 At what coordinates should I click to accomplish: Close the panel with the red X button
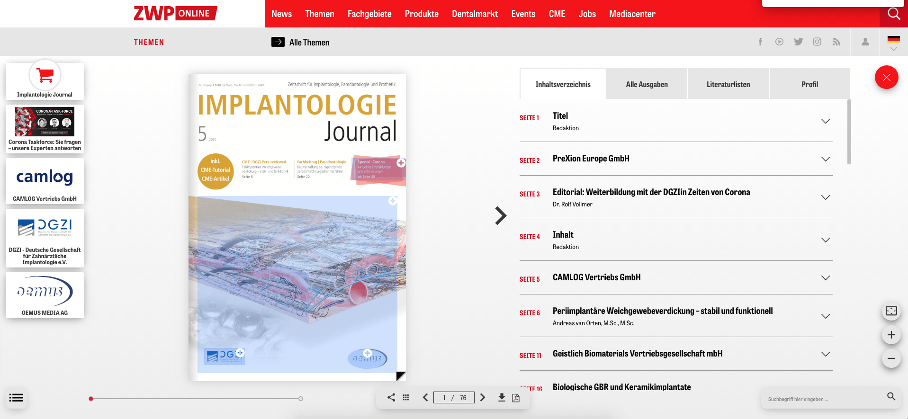(887, 77)
